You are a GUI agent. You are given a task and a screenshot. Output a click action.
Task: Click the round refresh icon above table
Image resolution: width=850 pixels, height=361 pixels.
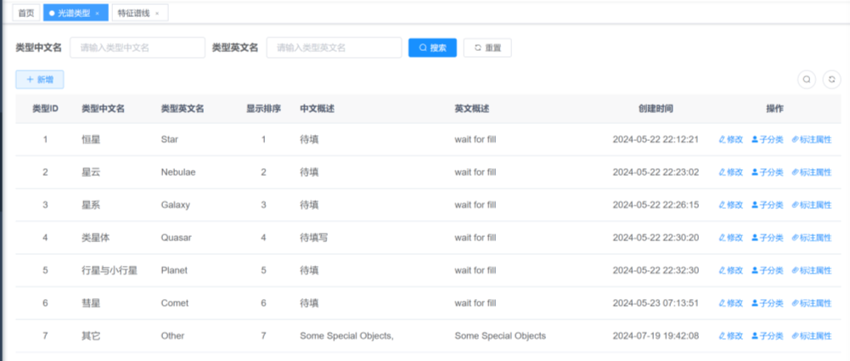(x=830, y=79)
